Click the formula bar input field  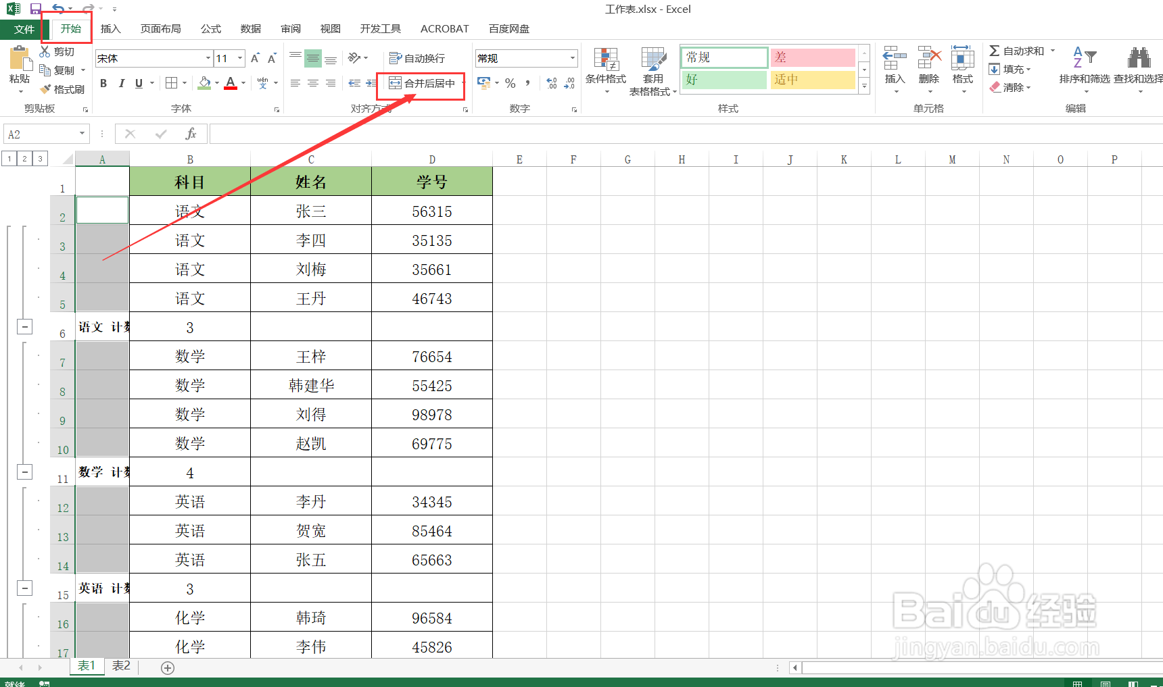686,134
